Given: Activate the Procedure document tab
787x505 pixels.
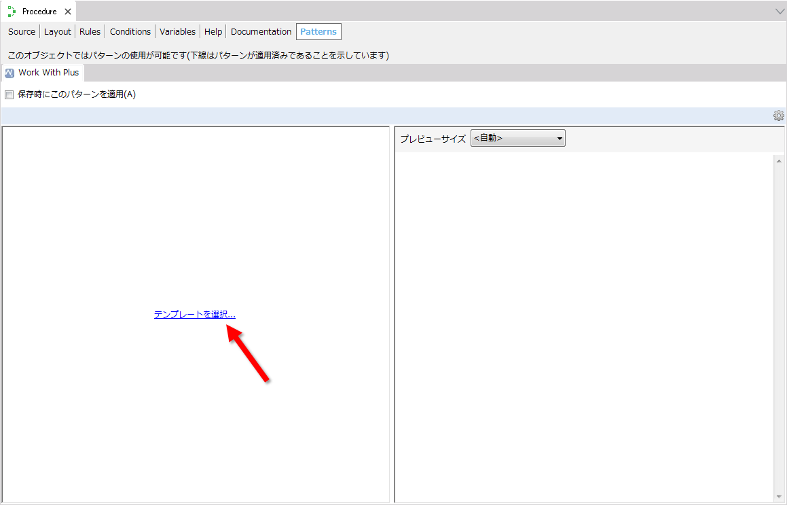Looking at the screenshot, I should pyautogui.click(x=39, y=12).
